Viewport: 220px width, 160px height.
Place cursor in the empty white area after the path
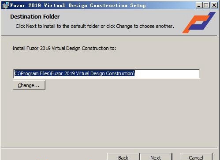click(167, 74)
